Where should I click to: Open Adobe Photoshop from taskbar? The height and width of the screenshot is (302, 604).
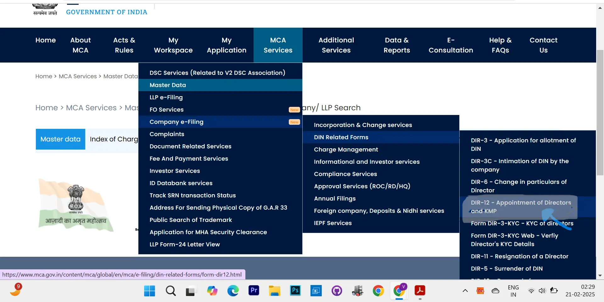click(x=295, y=290)
